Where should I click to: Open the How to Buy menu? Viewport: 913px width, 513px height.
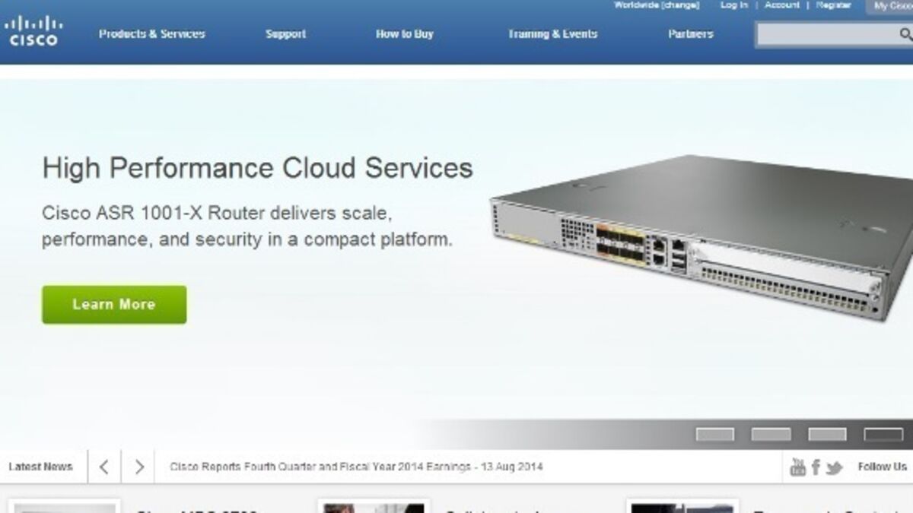(404, 34)
